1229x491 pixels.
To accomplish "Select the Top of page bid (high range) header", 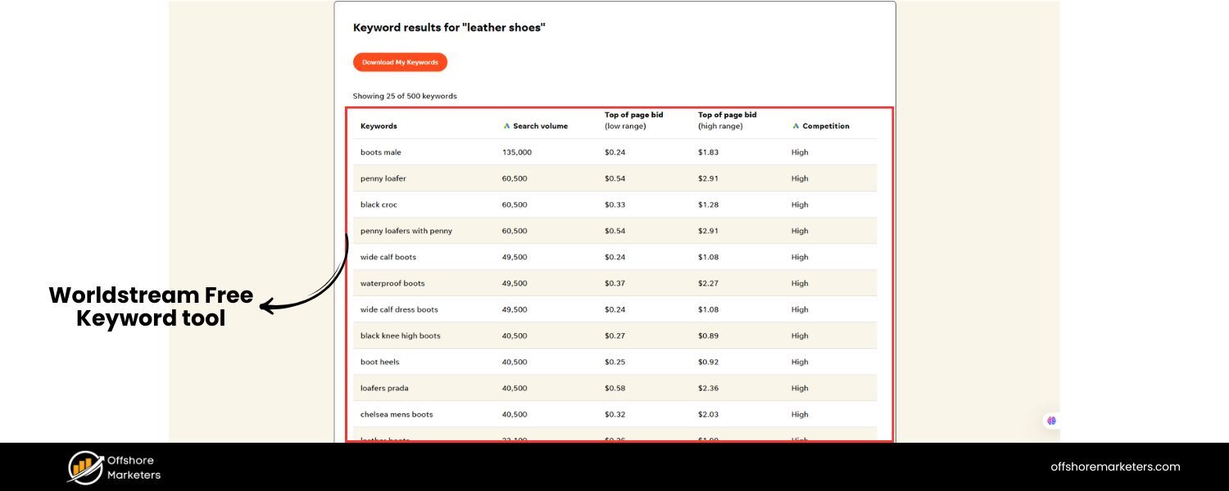I will pyautogui.click(x=727, y=120).
